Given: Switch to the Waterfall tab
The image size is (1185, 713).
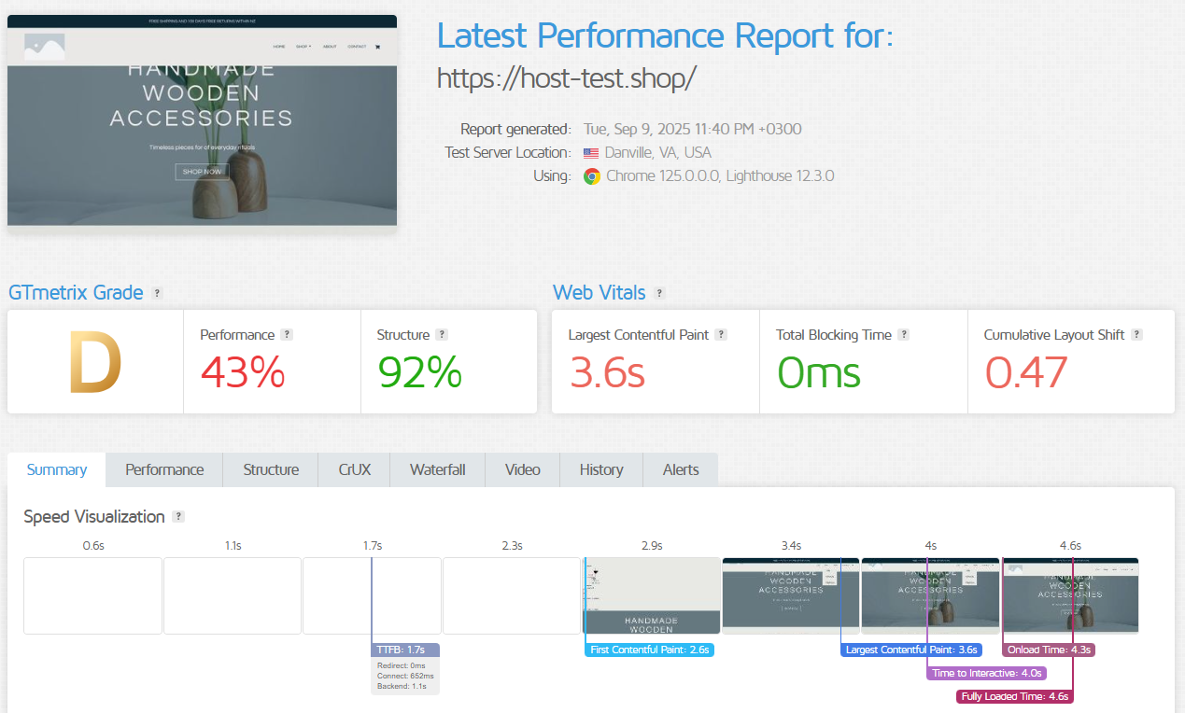Looking at the screenshot, I should (437, 469).
